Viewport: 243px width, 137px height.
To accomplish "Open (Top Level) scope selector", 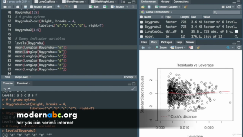I will (x=23, y=77).
